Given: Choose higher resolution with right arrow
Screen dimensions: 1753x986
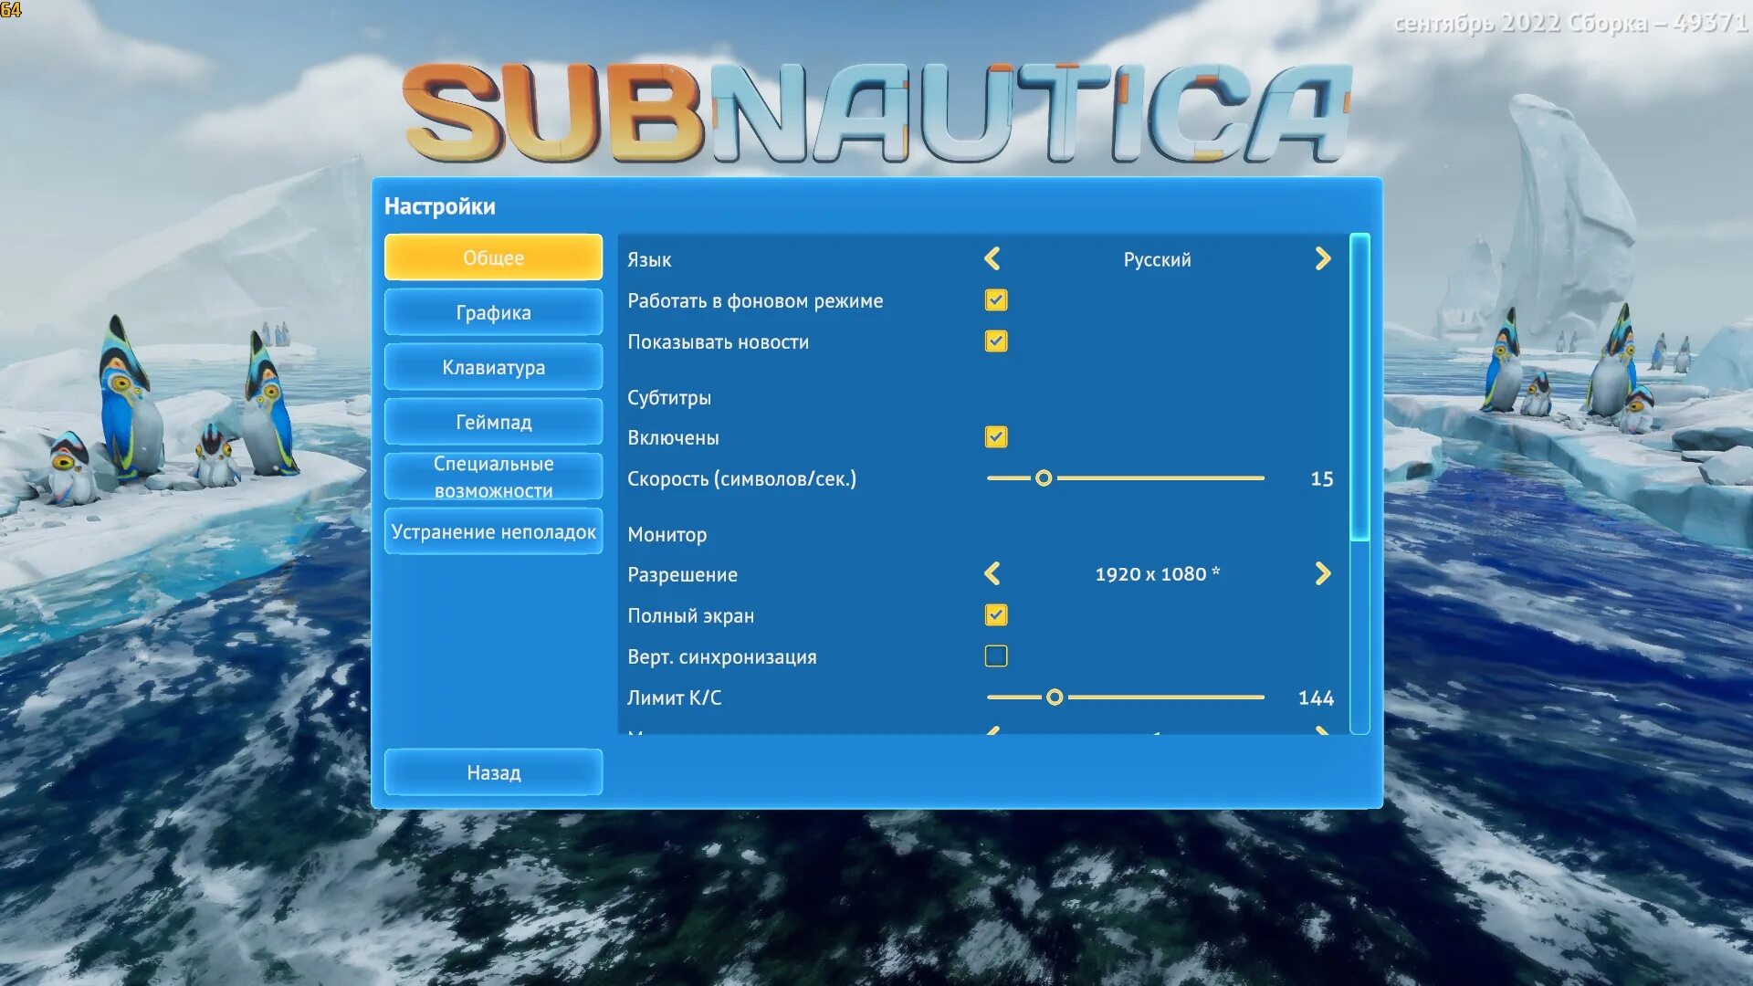Looking at the screenshot, I should (1323, 574).
